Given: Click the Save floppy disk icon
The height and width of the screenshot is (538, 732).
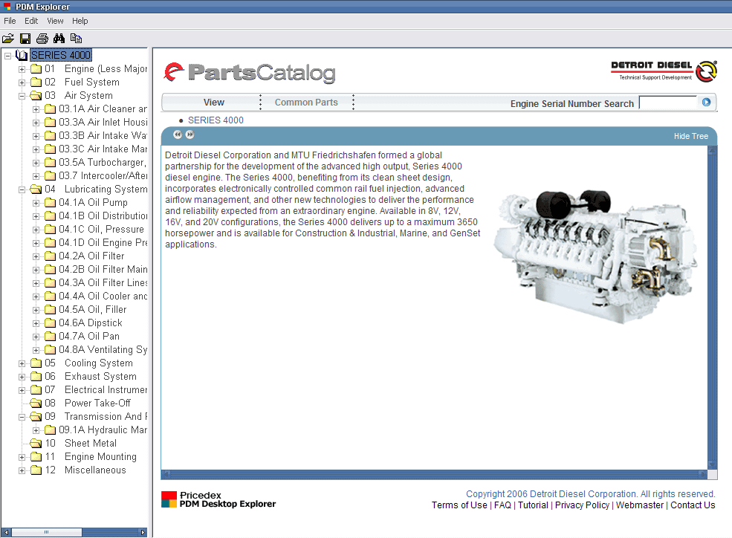Looking at the screenshot, I should (25, 38).
